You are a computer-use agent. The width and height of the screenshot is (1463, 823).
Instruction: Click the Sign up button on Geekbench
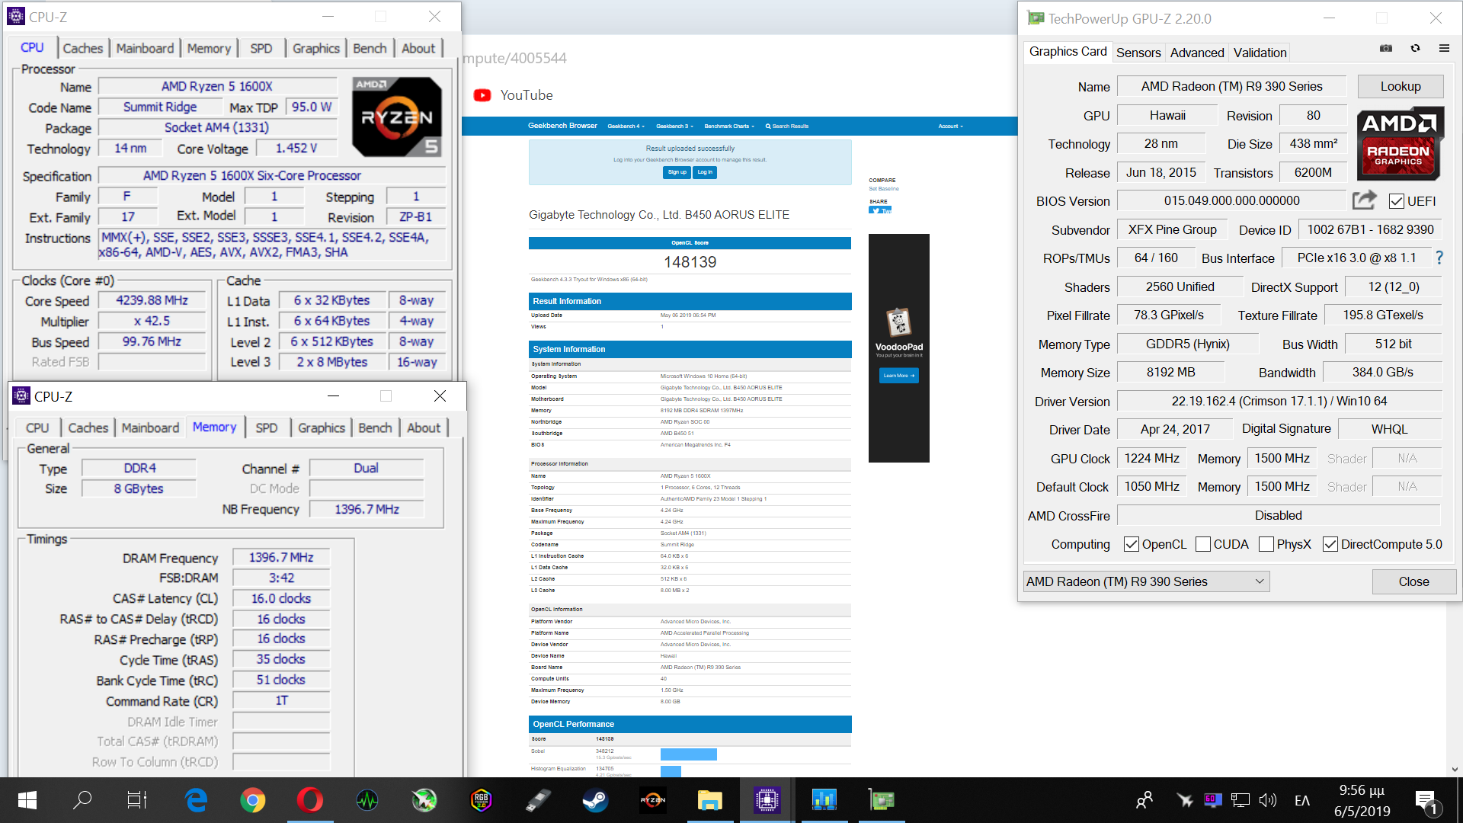[677, 172]
